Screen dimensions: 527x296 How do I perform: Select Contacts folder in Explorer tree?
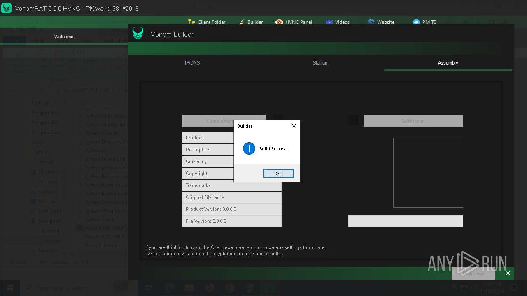pyautogui.click(x=48, y=192)
